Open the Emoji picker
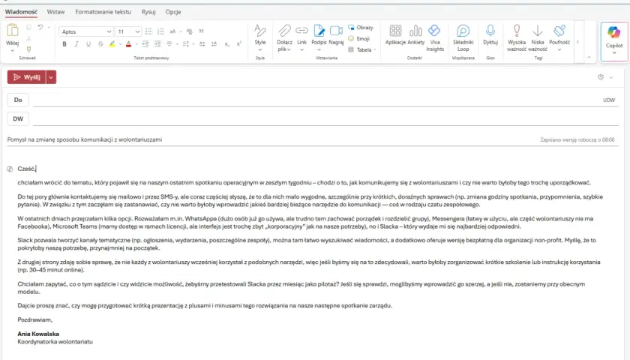 [x=358, y=38]
